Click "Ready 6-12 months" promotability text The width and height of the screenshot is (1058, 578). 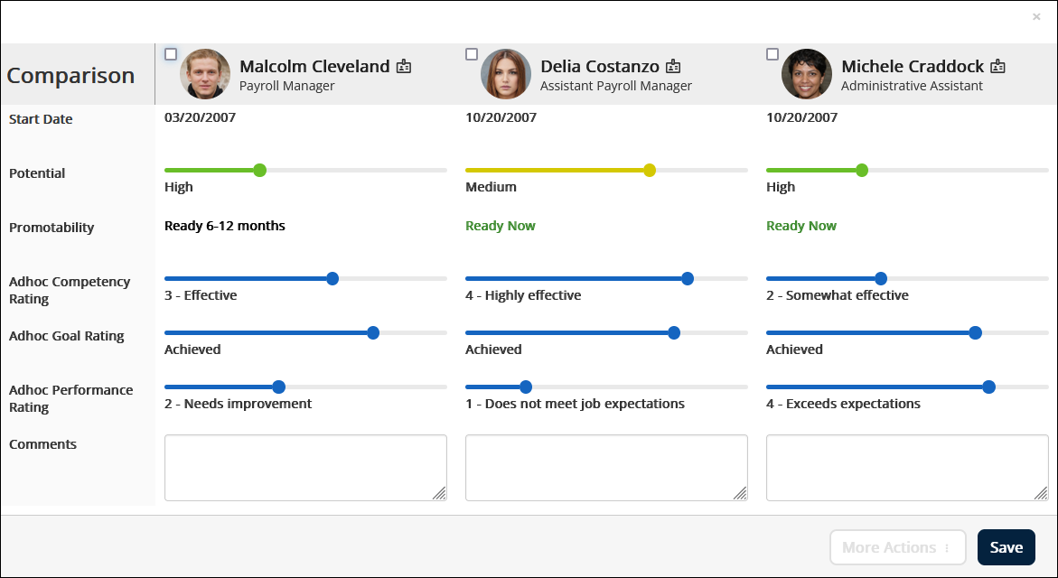pos(225,226)
